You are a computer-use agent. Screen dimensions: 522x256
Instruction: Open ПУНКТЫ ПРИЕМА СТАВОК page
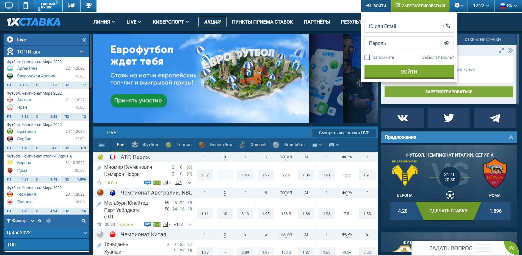point(263,22)
